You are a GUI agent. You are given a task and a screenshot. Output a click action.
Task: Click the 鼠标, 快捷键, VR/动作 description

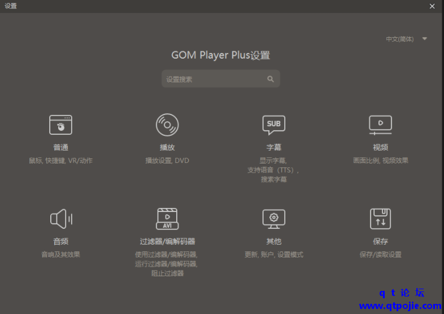(60, 161)
